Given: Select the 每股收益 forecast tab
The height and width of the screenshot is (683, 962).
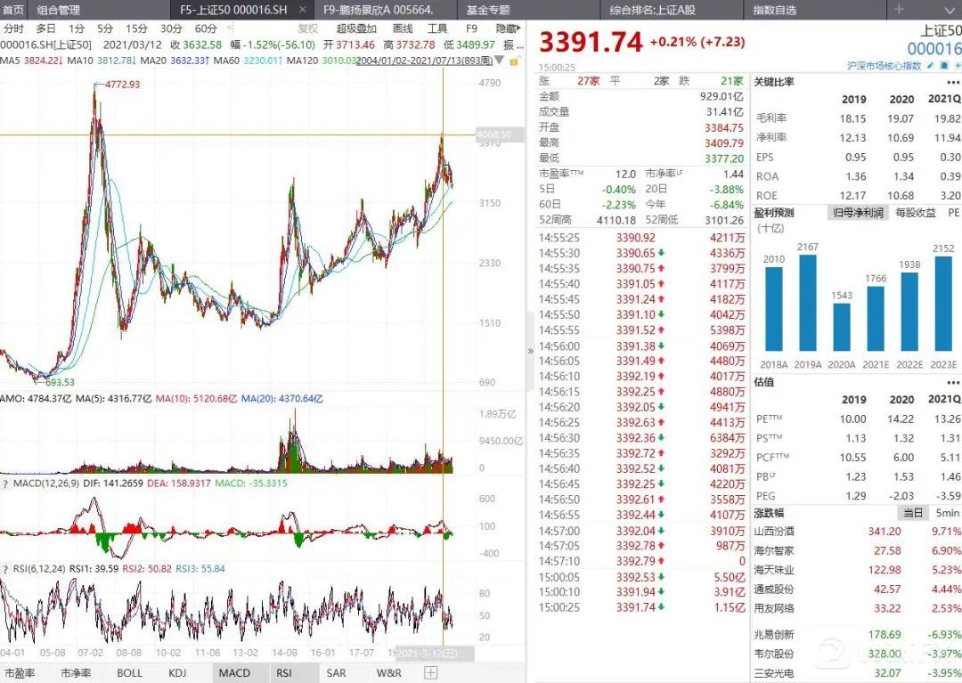Looking at the screenshot, I should pos(915,214).
